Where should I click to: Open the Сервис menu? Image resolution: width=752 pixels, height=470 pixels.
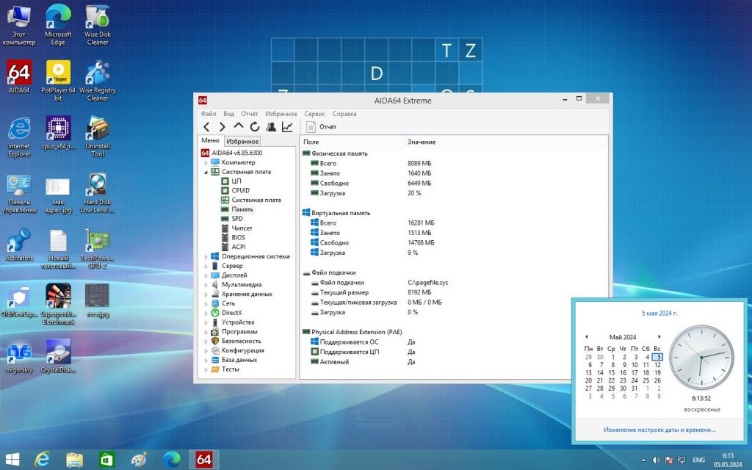coord(314,114)
